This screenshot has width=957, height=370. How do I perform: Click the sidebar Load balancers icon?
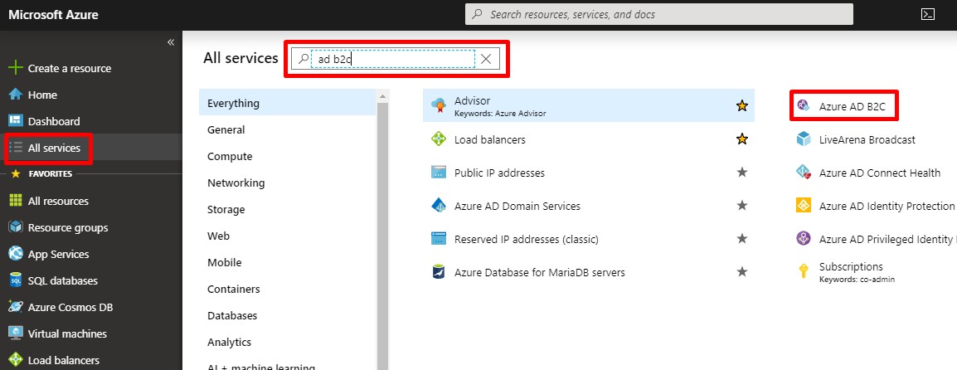(x=16, y=360)
